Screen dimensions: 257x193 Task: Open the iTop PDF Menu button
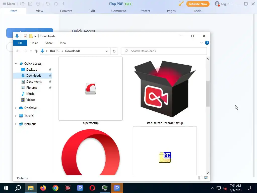9,4
